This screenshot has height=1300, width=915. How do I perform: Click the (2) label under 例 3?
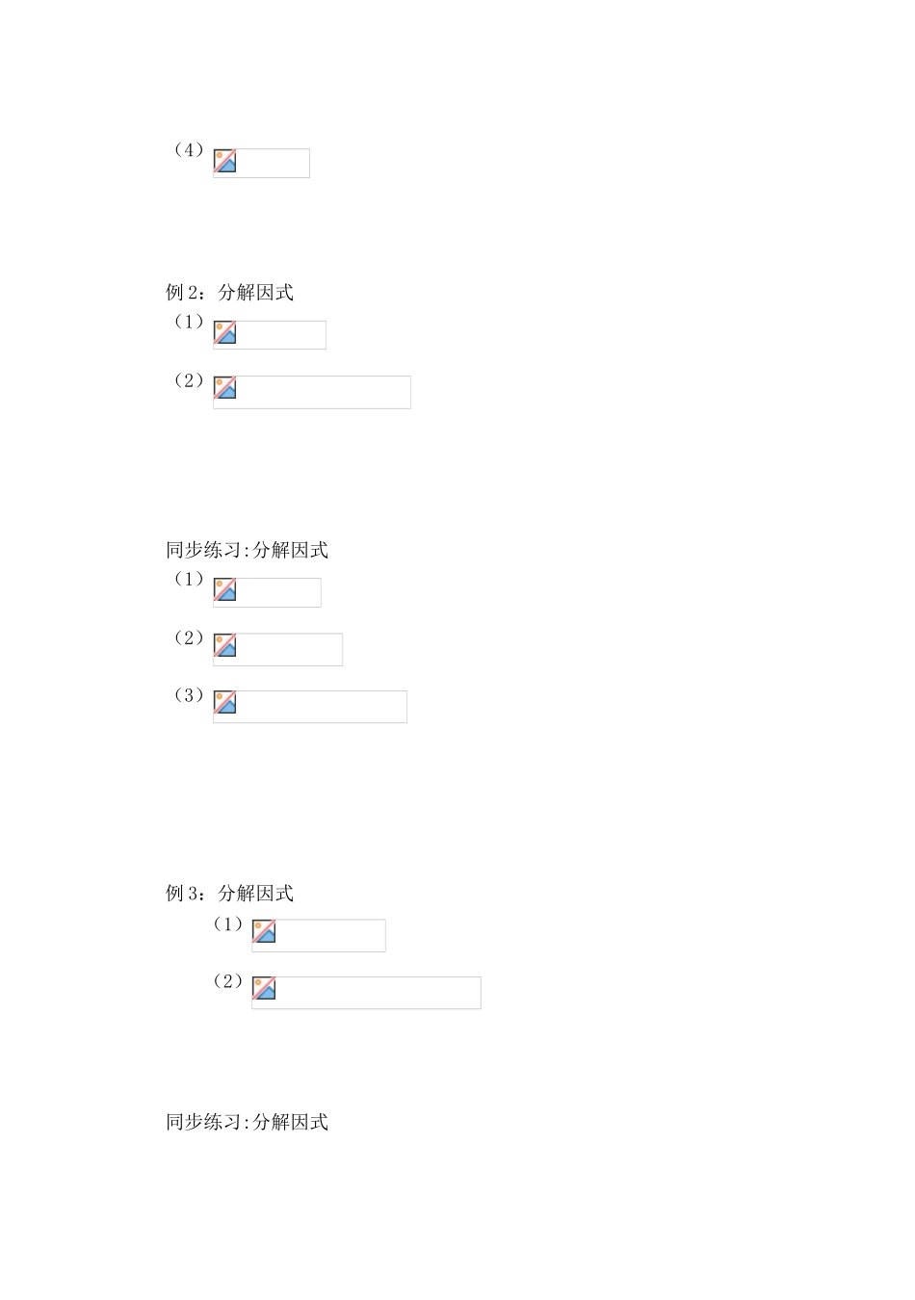227,981
